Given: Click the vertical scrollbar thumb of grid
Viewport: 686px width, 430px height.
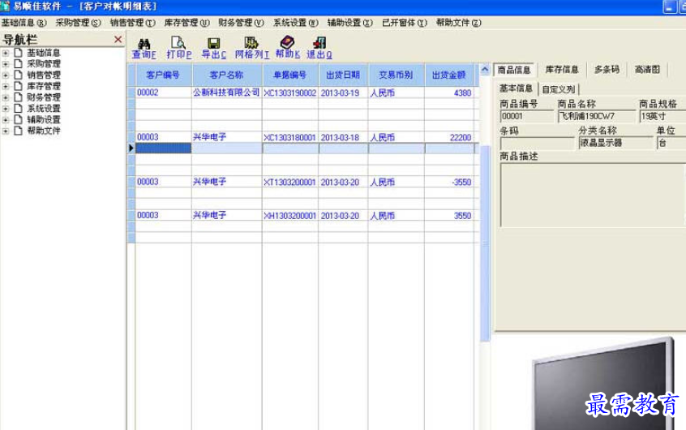Looking at the screenshot, I should click(x=485, y=243).
